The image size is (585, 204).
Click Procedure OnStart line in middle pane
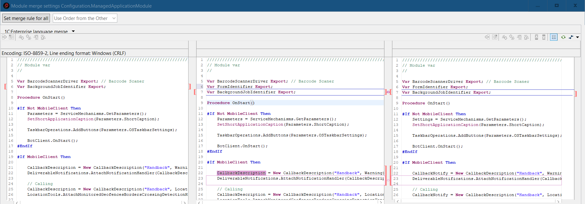pos(231,103)
